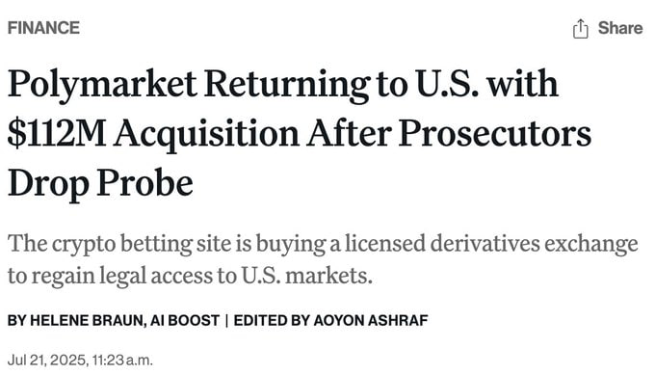This screenshot has height=374, width=655.
Task: Click the word Polymarket in the headline
Action: point(102,85)
